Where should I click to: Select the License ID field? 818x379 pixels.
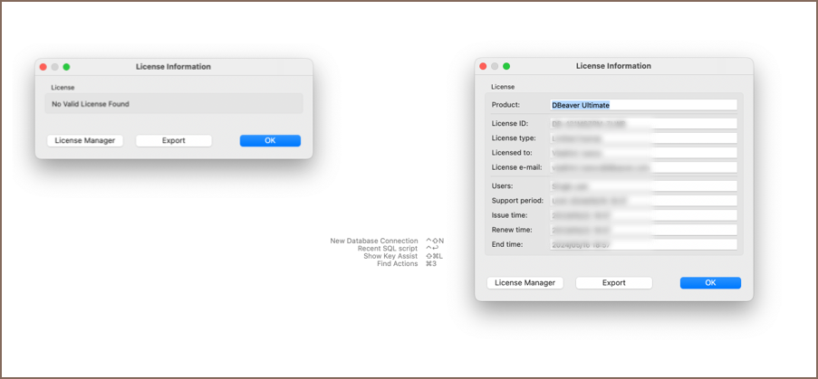click(643, 123)
